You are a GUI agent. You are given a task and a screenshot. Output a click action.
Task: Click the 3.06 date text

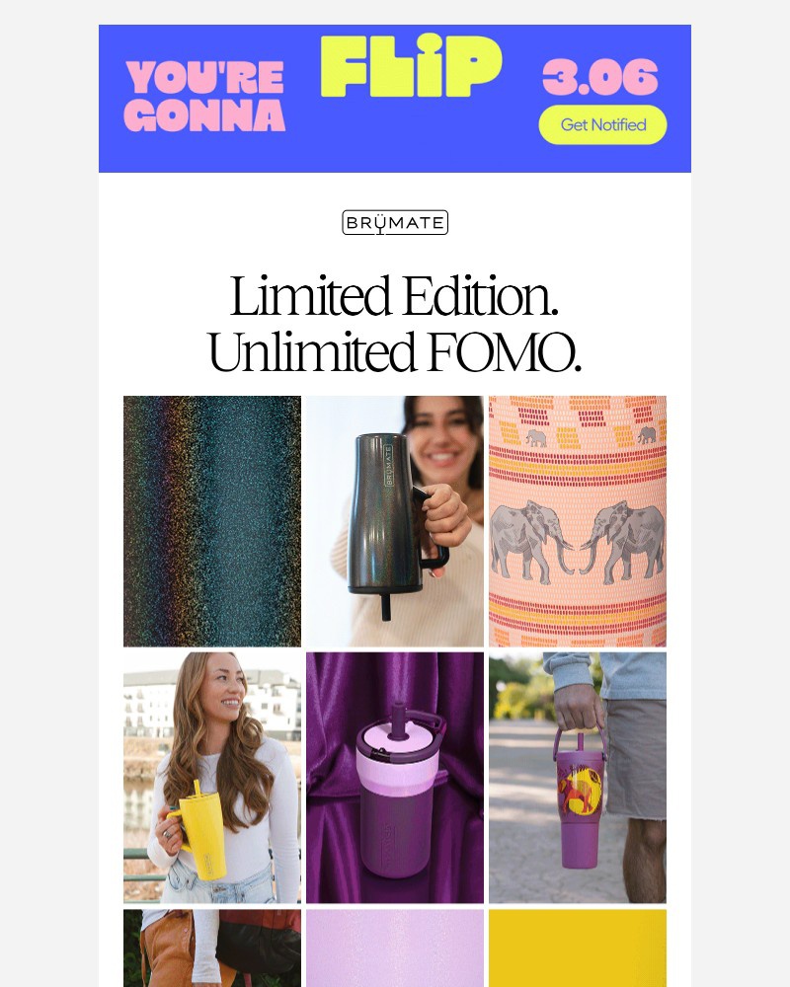coord(599,77)
